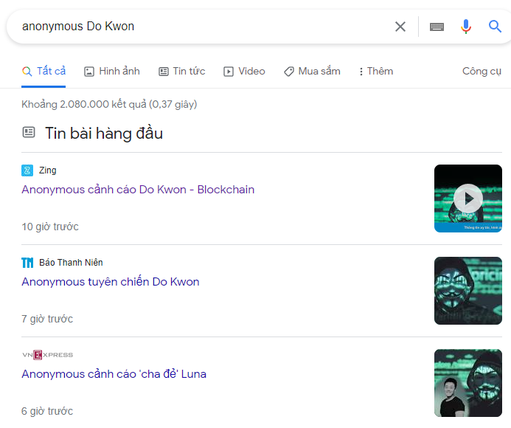Open the Video results tab
Viewport: 511px width, 428px height.
244,71
